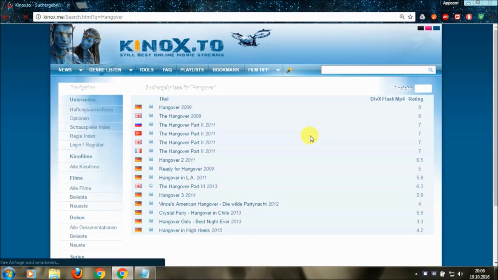498x280 pixels.
Task: Open Alle Dokumentationen link
Action: (x=93, y=227)
